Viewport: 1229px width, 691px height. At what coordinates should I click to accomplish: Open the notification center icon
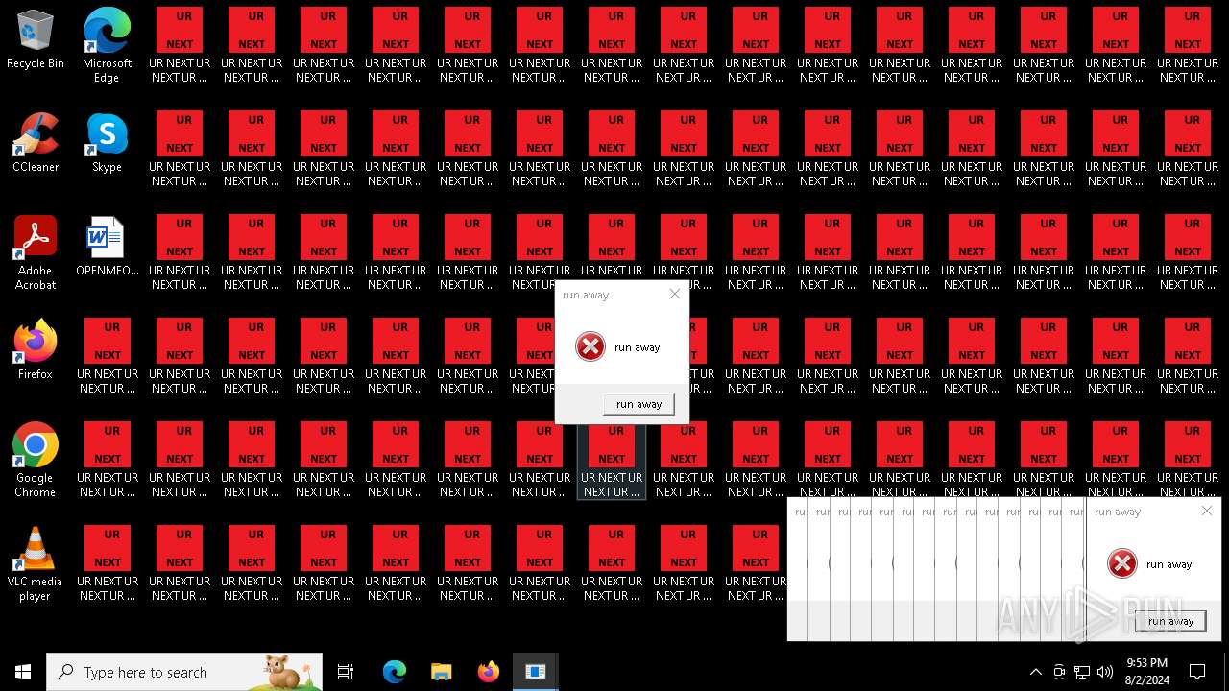pos(1197,672)
